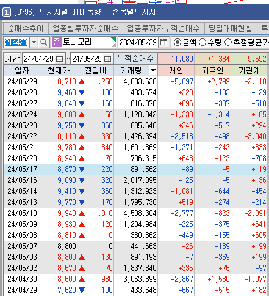Switch to the 업종별투자자순매수 tab

[x=85, y=28]
